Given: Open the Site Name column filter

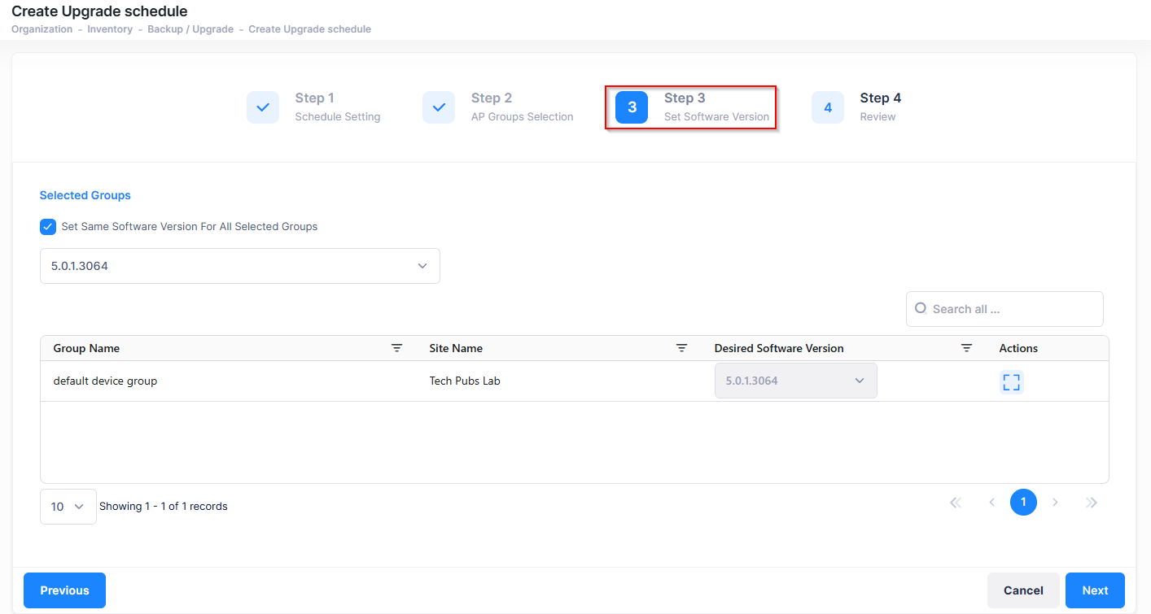Looking at the screenshot, I should [681, 348].
